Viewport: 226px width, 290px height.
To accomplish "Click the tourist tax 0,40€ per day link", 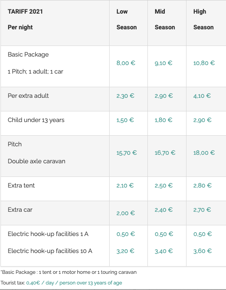I will 74,283.
